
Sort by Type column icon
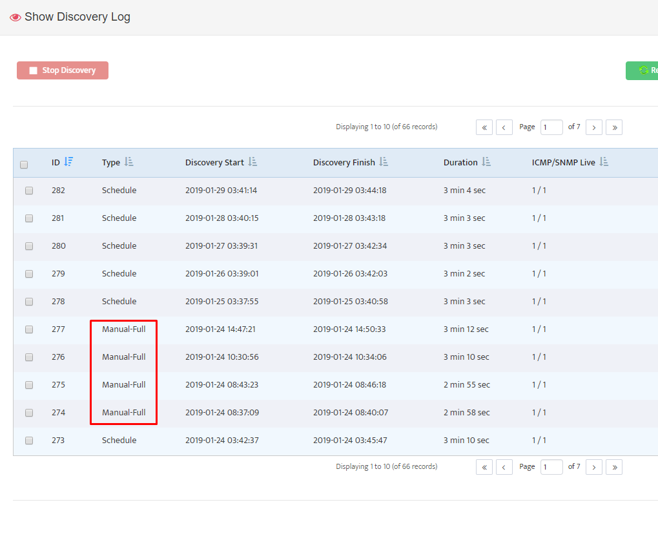(129, 161)
